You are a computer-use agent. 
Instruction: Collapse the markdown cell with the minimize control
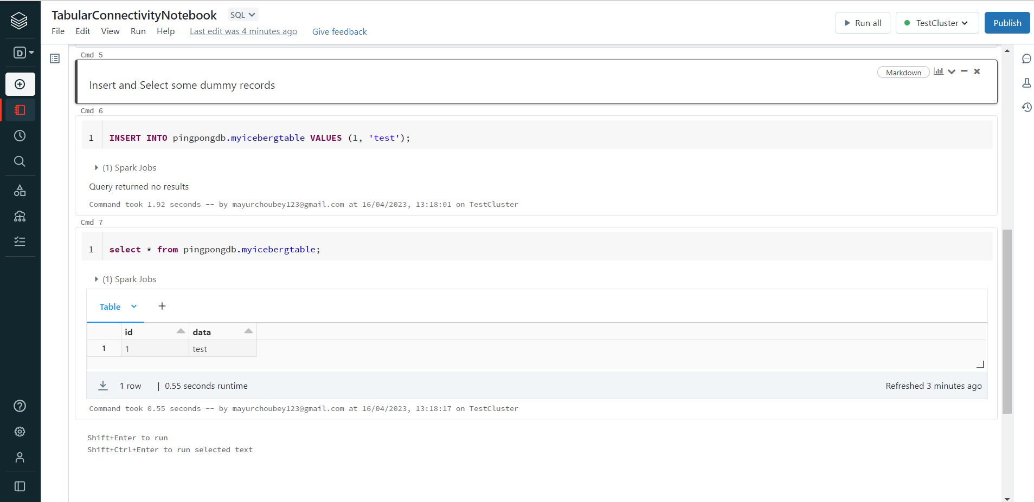pyautogui.click(x=964, y=71)
